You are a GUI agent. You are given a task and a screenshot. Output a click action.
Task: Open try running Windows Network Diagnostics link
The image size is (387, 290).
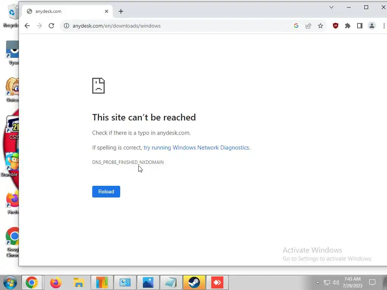[196, 148]
